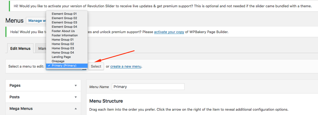Follow the activate your copy link
Viewport: 318px width, 115px height.
169,32
